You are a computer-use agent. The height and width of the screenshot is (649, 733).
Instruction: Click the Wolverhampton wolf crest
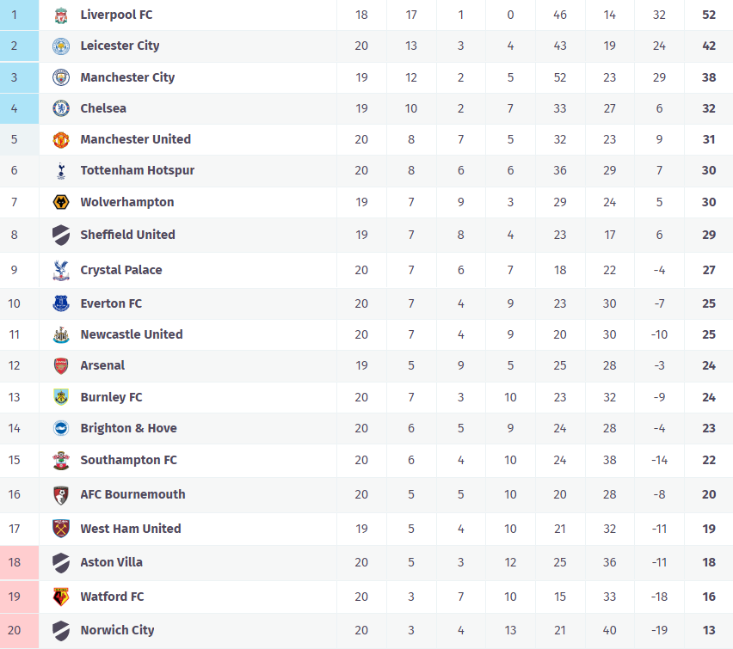[60, 202]
